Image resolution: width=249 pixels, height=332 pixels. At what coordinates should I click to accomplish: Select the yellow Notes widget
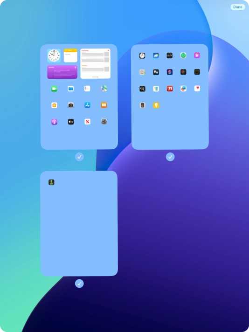pos(70,55)
